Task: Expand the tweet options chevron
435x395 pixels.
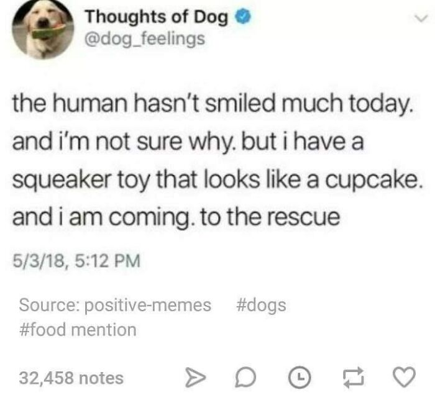Action: (421, 19)
